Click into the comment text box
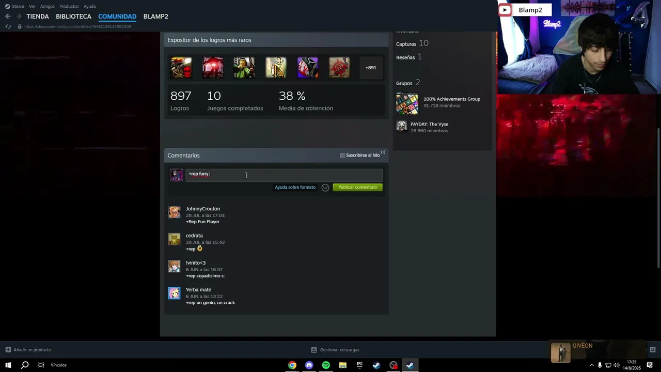This screenshot has height=372, width=661. [x=284, y=175]
